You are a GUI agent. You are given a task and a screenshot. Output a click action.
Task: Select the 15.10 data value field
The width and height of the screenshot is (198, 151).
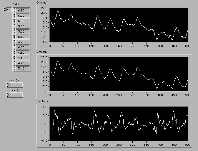(22, 37)
